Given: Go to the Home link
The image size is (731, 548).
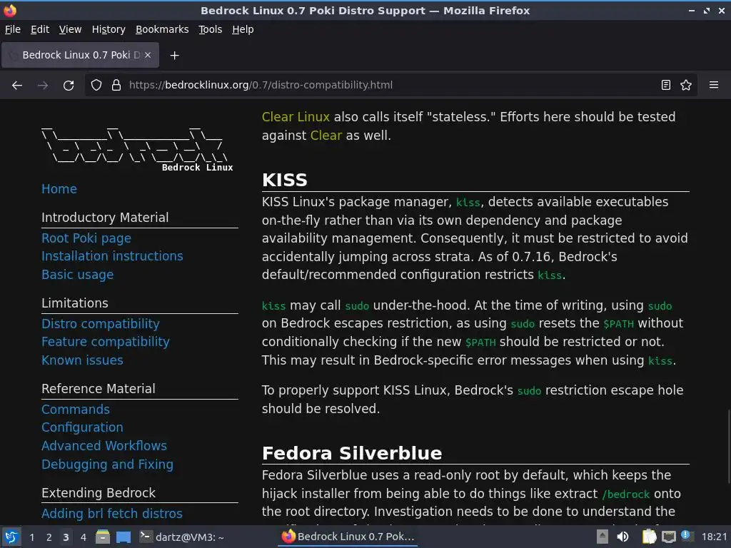Looking at the screenshot, I should (x=59, y=188).
